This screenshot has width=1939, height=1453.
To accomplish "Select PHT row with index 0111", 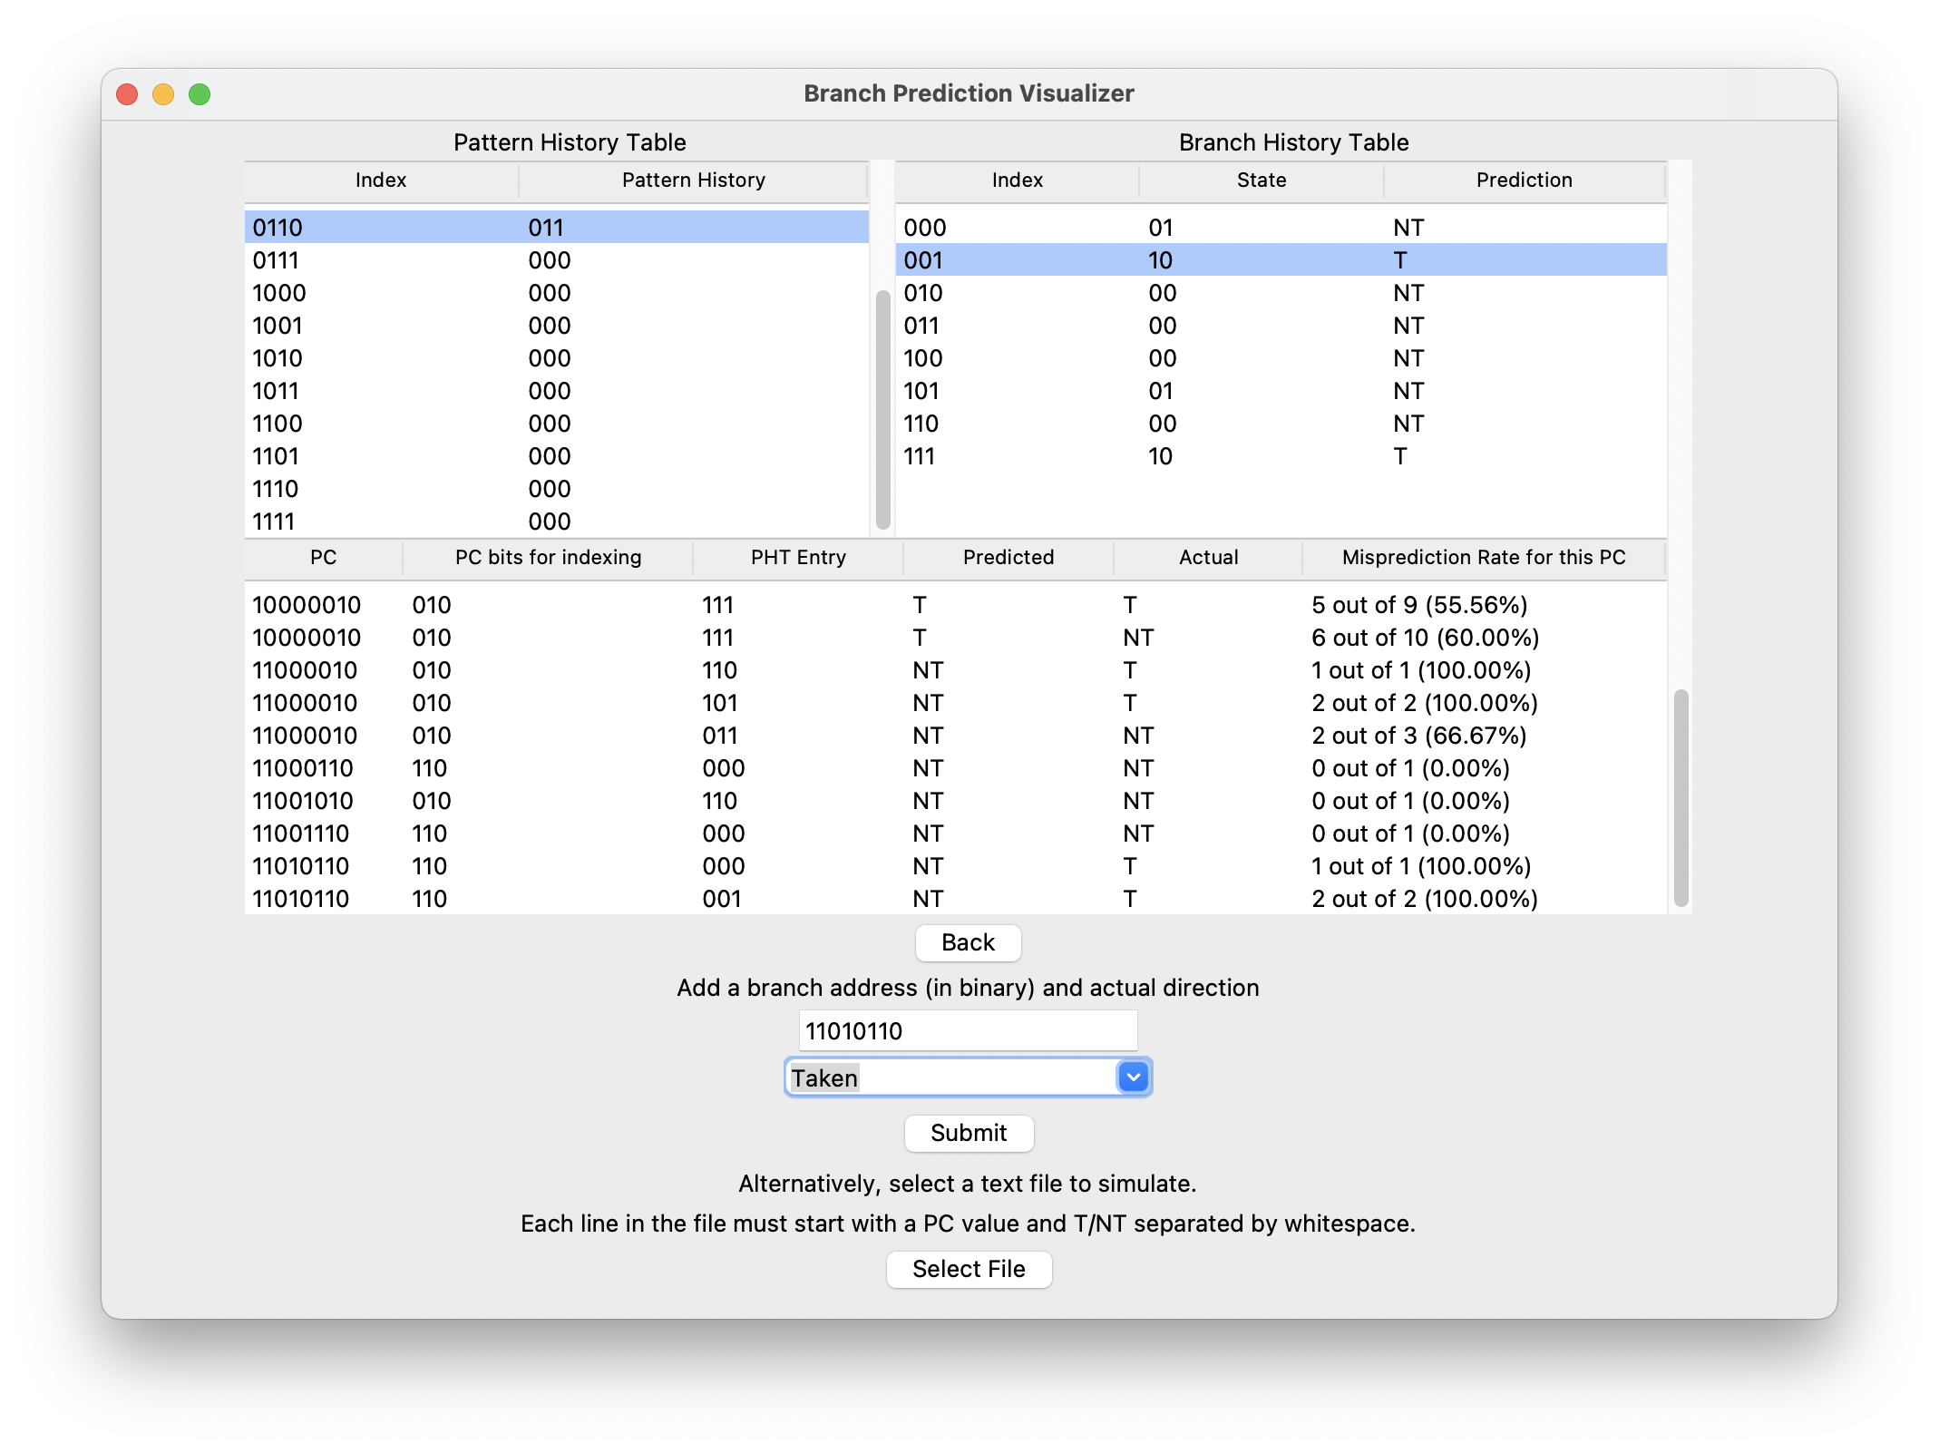I will (555, 260).
